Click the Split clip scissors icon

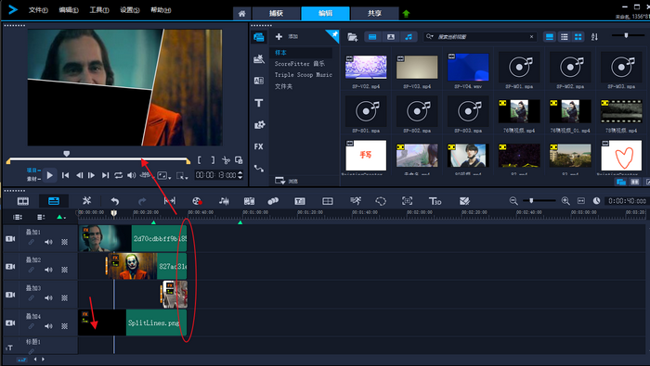tap(226, 160)
